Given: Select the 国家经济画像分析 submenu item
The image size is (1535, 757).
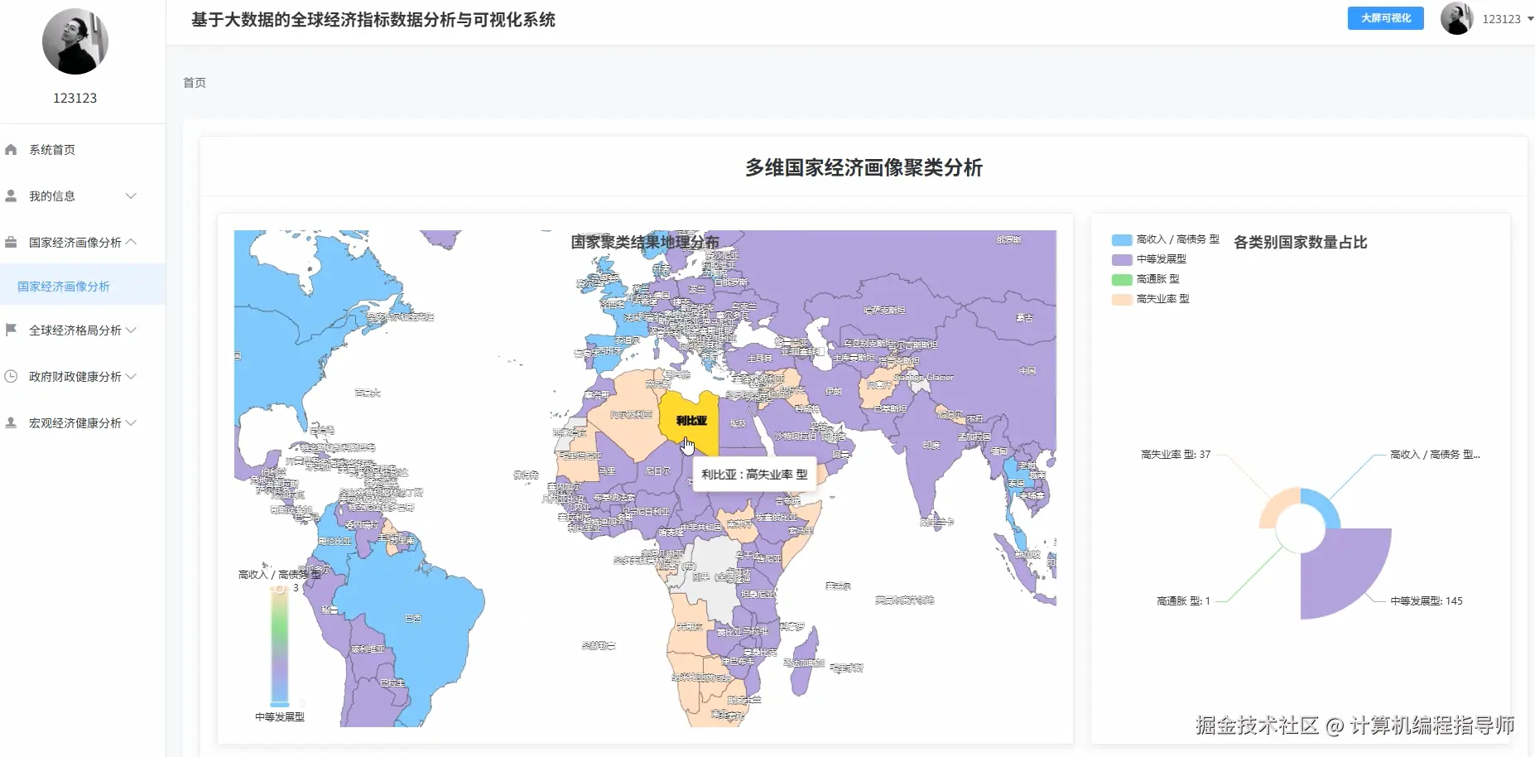Looking at the screenshot, I should tap(63, 285).
